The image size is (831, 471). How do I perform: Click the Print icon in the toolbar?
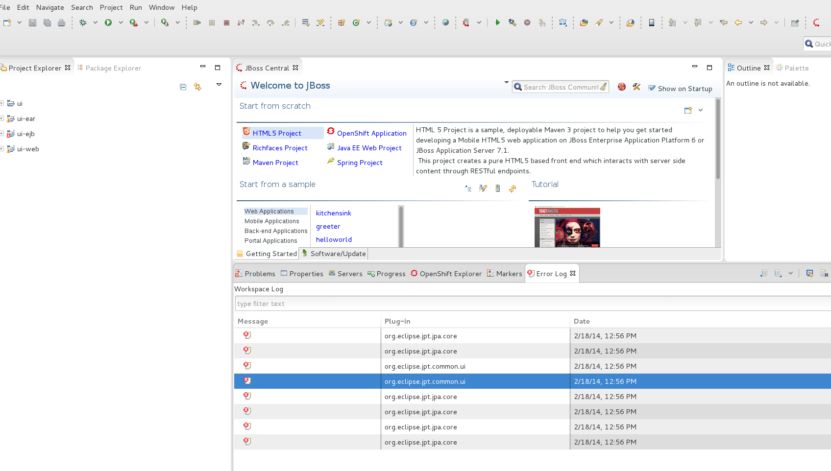(x=61, y=23)
